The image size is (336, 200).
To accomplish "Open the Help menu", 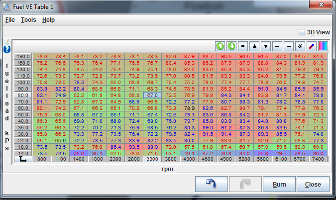I will click(48, 20).
